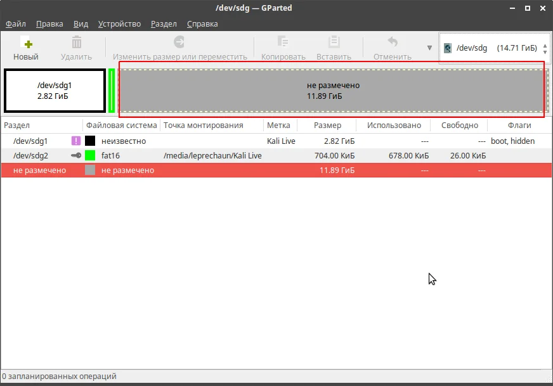The width and height of the screenshot is (553, 386).
Task: Click the status bar pending operations text
Action: tap(59, 376)
